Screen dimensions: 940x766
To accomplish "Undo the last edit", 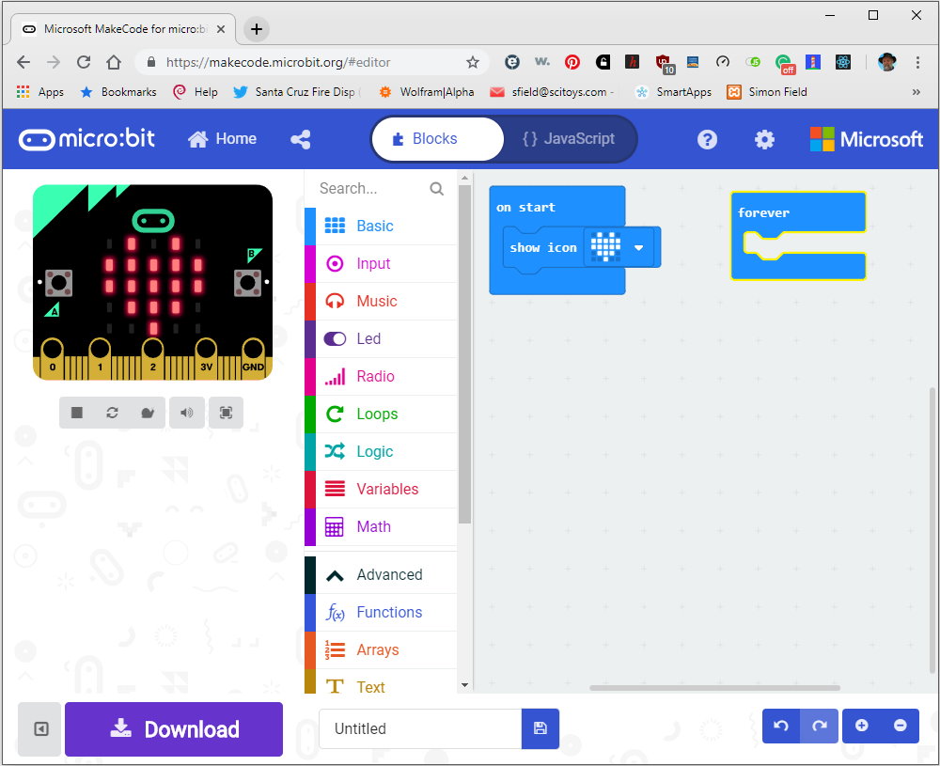I will (x=781, y=726).
